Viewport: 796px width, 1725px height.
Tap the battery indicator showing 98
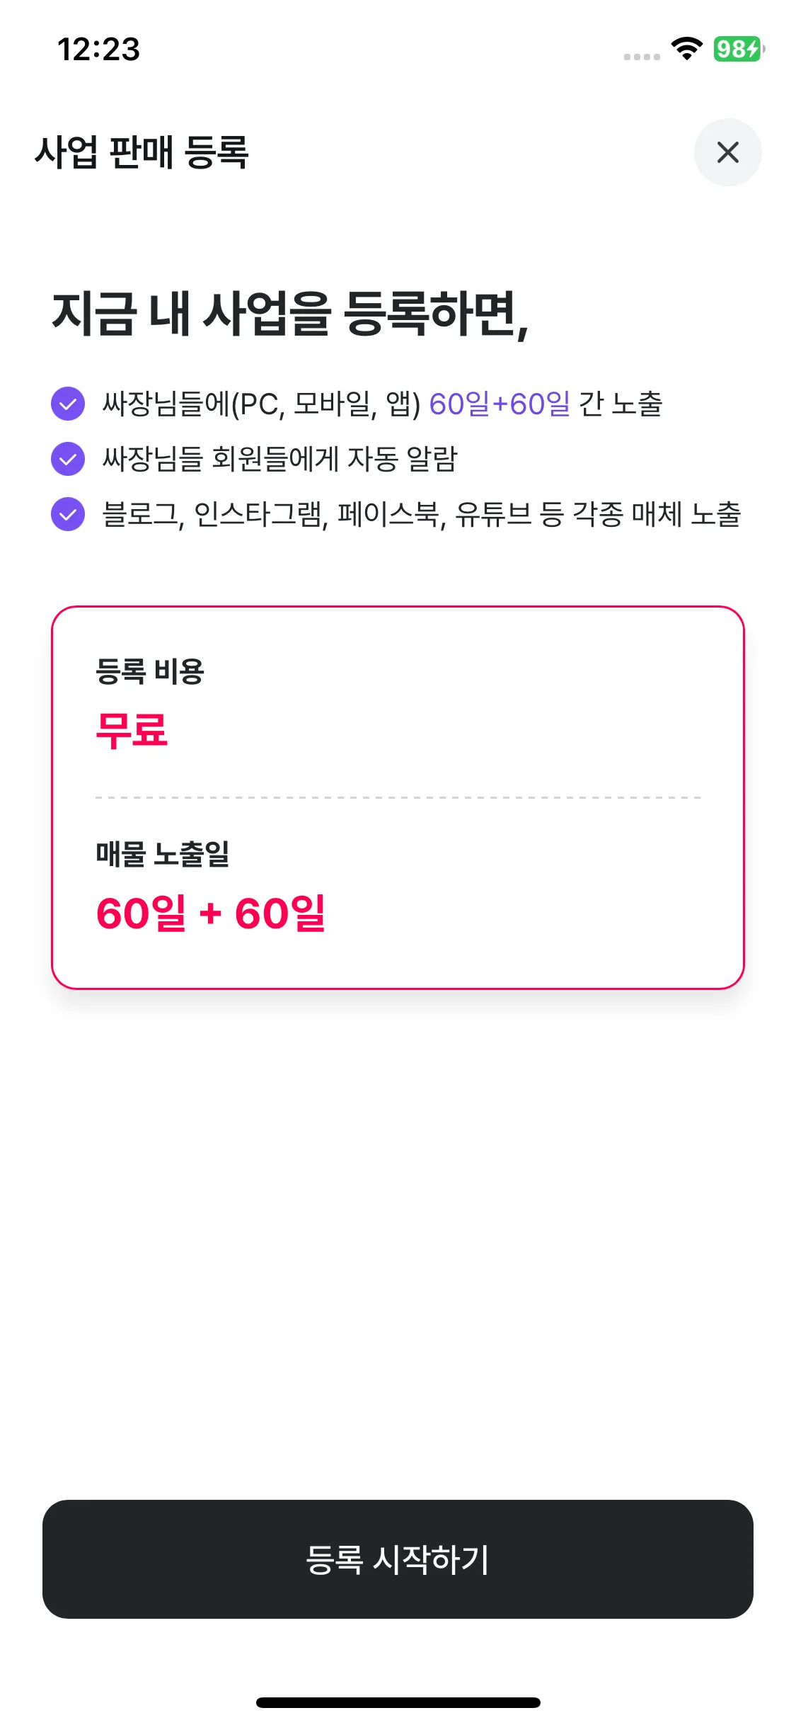pos(738,49)
